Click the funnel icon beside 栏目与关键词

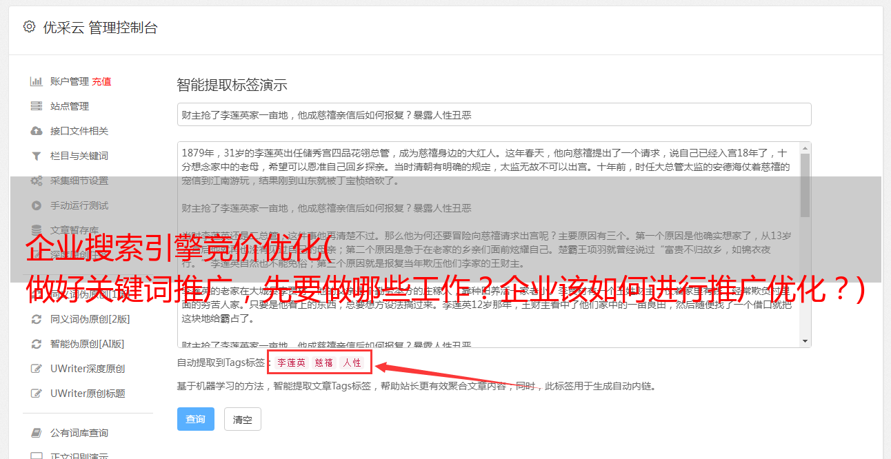coord(36,156)
